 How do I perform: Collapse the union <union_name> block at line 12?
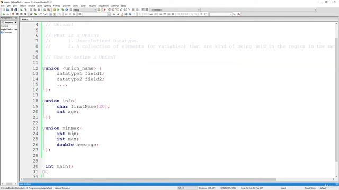[43, 68]
